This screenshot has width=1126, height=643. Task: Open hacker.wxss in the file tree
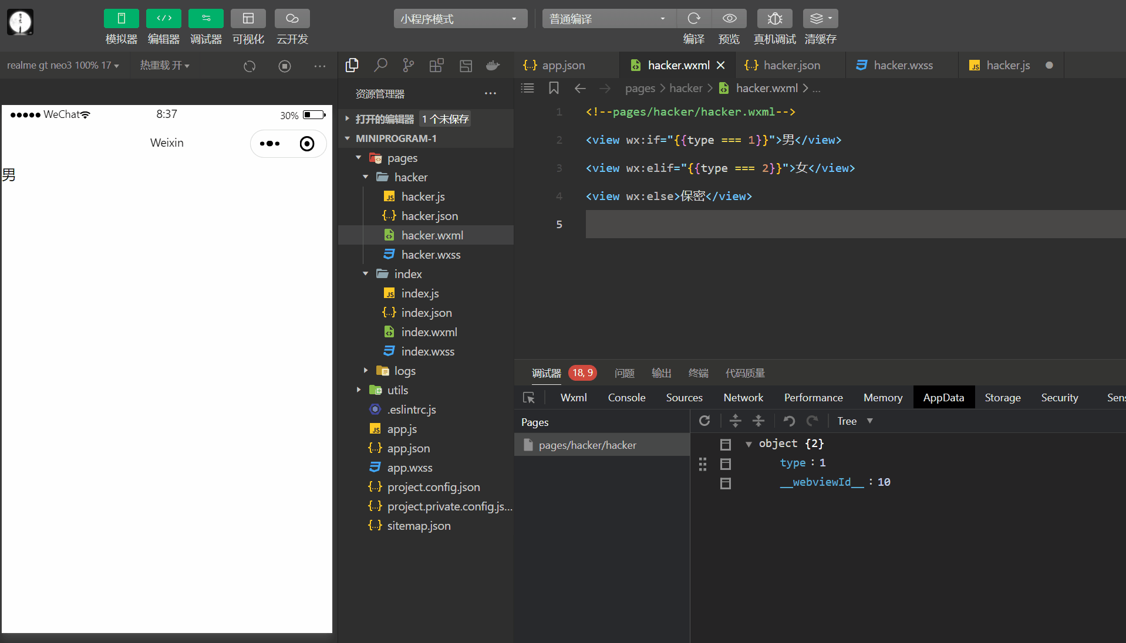click(x=426, y=255)
